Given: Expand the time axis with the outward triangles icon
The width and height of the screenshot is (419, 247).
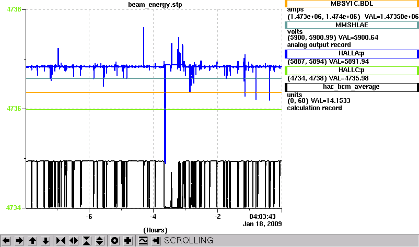Looking at the screenshot, I should click(x=74, y=241).
